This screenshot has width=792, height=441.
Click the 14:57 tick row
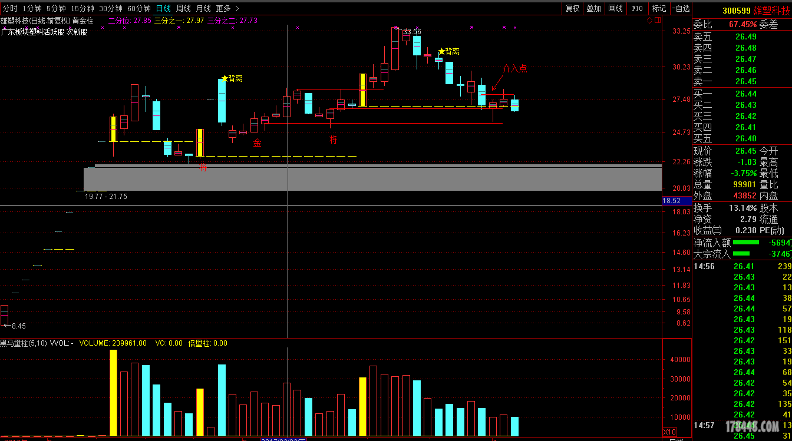point(742,425)
